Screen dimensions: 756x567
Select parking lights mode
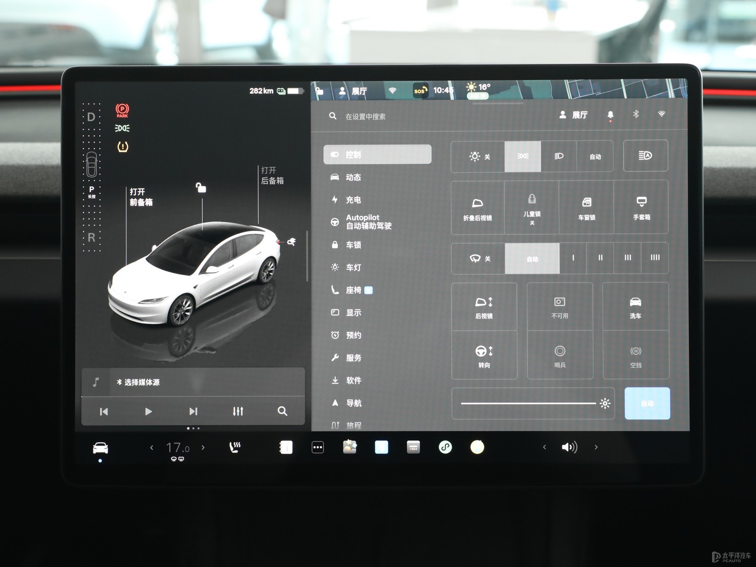(523, 156)
